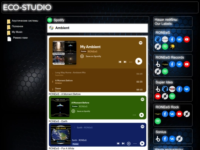
Task: Open Spotify logo in My Ambient embed
Action: [141, 43]
